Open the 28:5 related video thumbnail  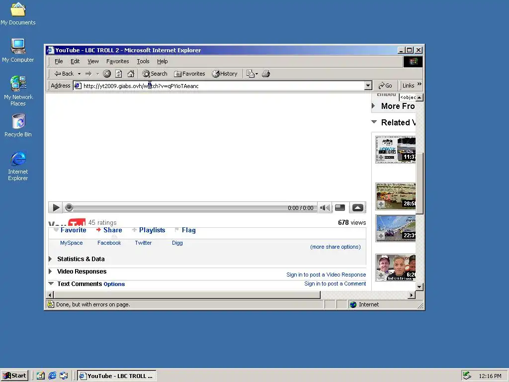coord(396,196)
